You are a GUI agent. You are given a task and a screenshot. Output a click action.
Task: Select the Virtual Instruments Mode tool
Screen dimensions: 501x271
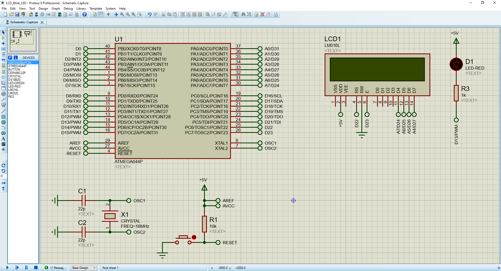click(x=3, y=105)
